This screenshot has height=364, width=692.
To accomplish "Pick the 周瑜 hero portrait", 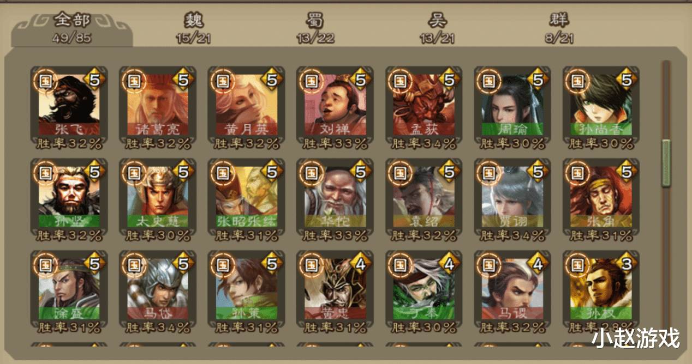I will pos(512,105).
